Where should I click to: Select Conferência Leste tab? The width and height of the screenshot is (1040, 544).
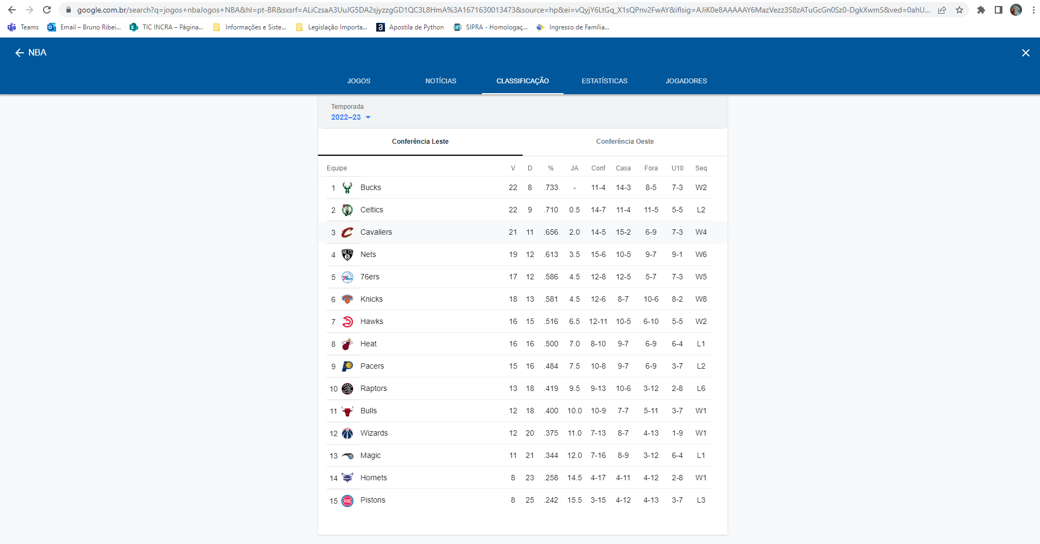point(420,142)
